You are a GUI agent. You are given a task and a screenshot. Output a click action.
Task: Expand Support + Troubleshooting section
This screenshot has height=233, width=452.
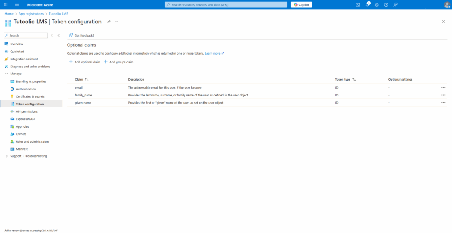[x=6, y=156]
